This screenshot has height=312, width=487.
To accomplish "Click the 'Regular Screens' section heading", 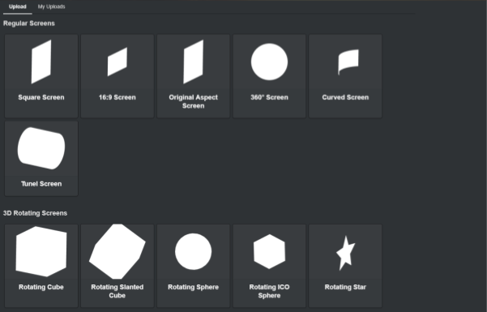I will 29,24.
